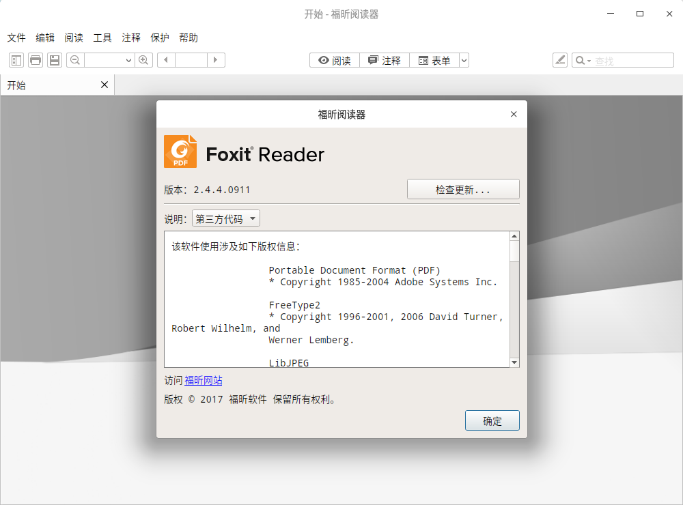Go to next page arrow
This screenshot has width=683, height=505.
[216, 60]
